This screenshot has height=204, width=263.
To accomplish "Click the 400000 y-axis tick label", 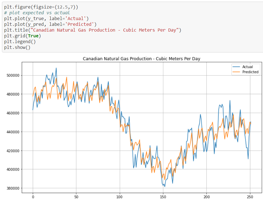I will pyautogui.click(x=13, y=169).
